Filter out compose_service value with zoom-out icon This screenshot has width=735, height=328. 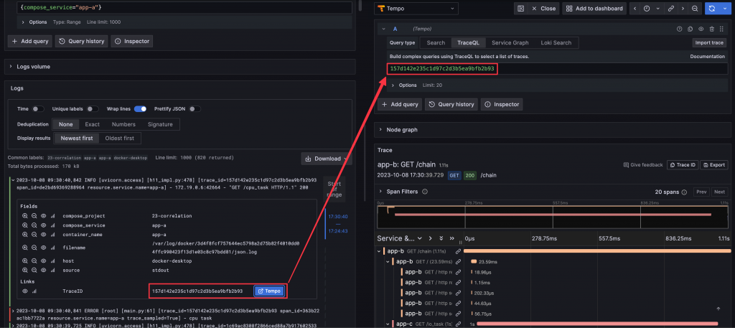pyautogui.click(x=34, y=225)
